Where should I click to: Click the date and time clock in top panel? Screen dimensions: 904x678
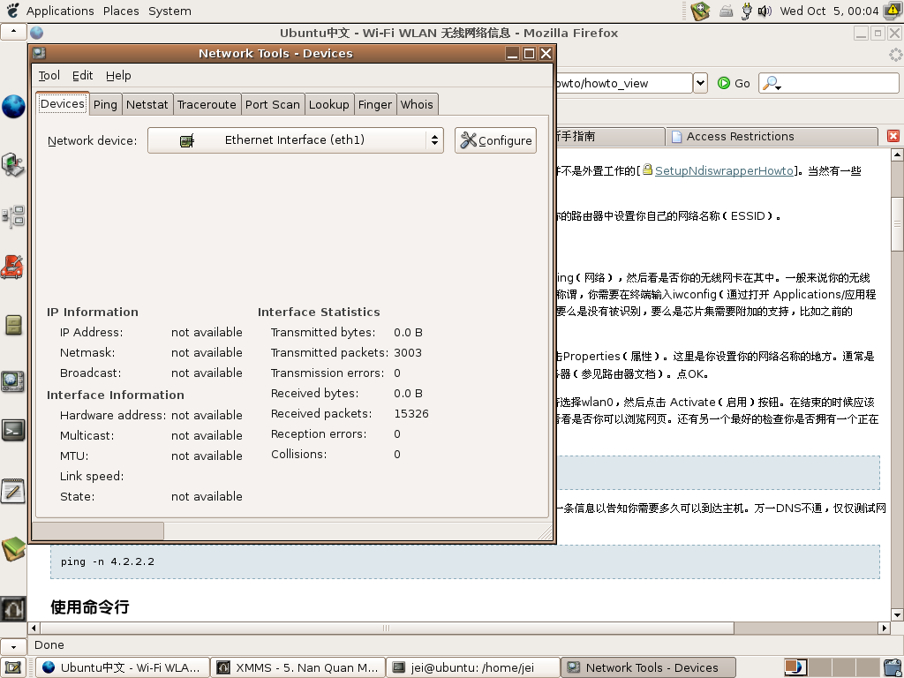(829, 11)
